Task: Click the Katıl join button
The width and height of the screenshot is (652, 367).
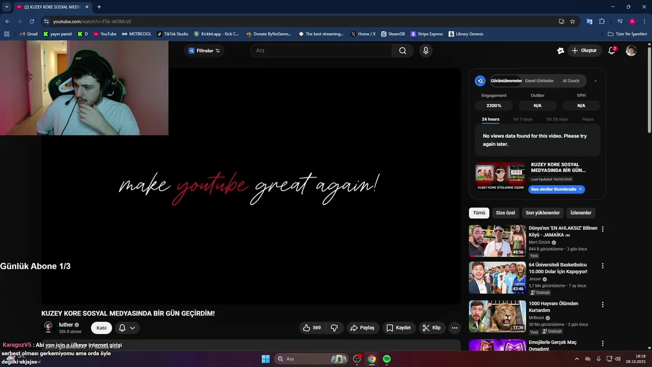Action: [x=101, y=328]
